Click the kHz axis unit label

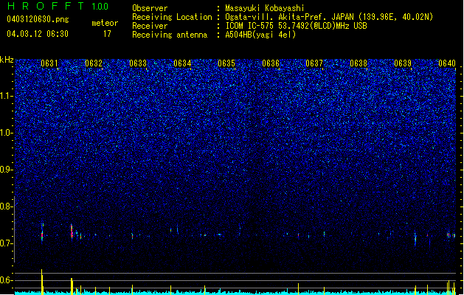[x=7, y=60]
